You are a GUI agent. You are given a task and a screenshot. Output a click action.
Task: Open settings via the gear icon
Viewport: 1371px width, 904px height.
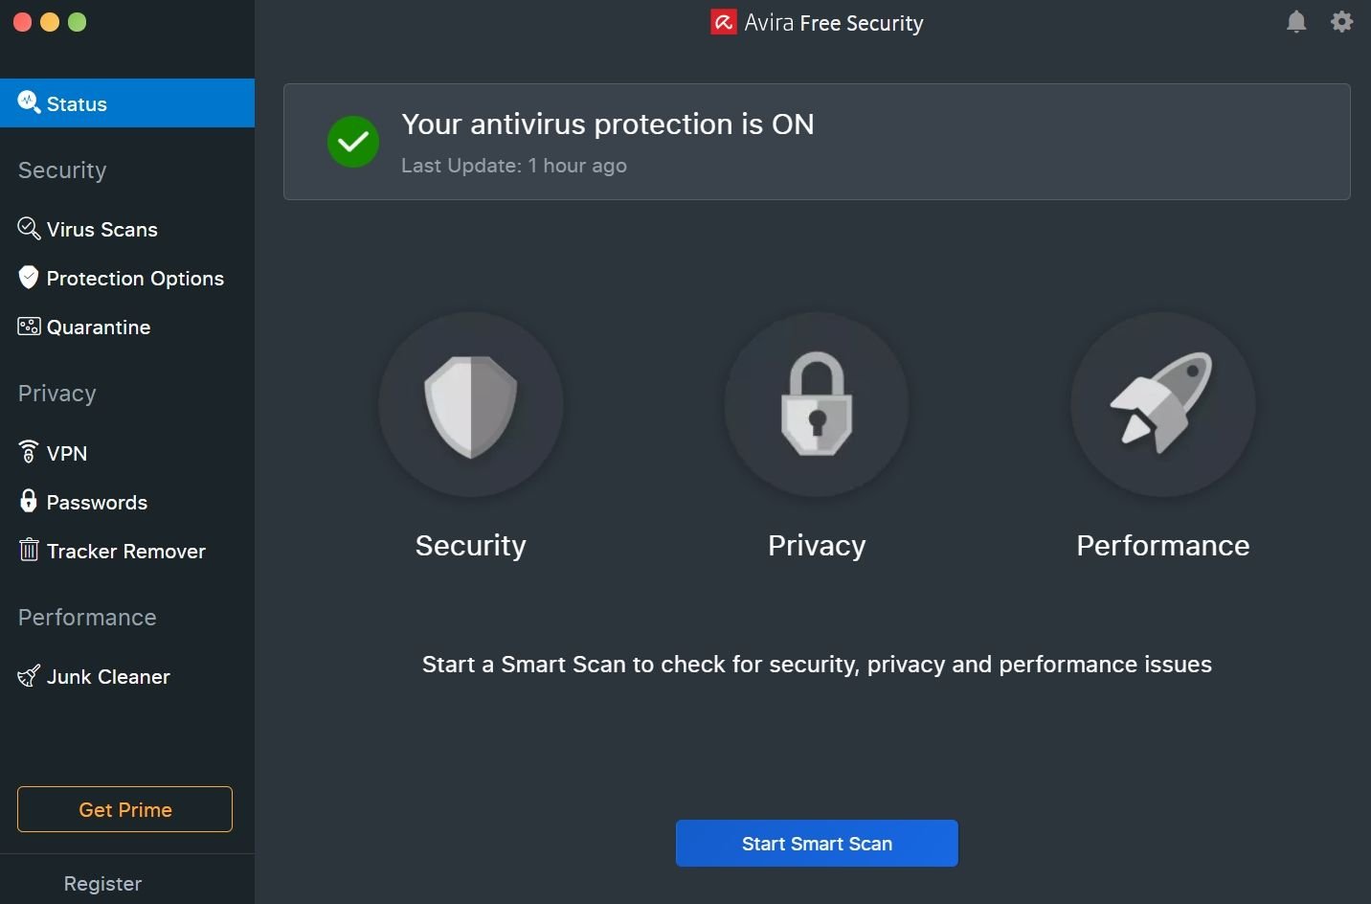pos(1342,22)
